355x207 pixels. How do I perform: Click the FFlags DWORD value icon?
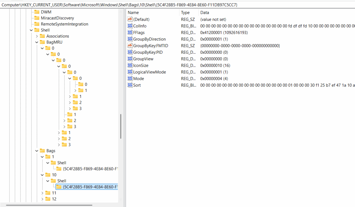tap(130, 32)
